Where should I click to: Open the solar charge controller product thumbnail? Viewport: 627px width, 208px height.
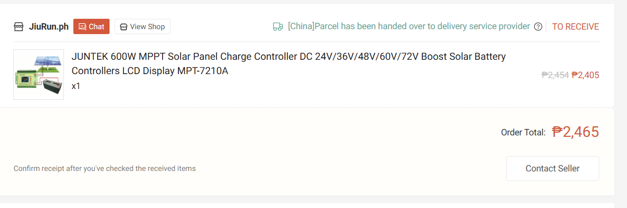pyautogui.click(x=39, y=75)
